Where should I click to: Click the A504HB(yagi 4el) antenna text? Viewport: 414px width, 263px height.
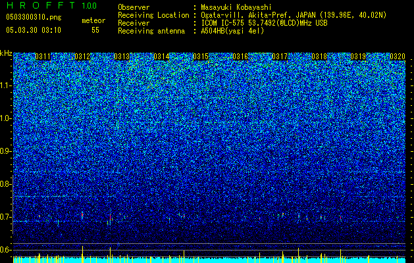[232, 31]
